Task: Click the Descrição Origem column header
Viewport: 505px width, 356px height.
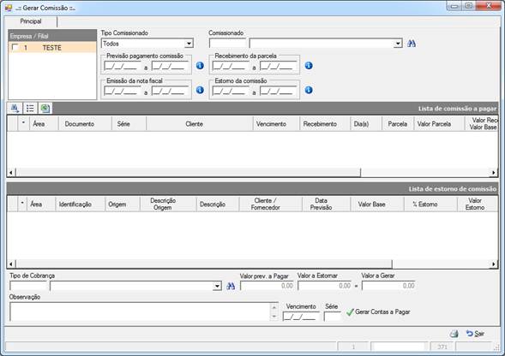Action: (x=168, y=205)
